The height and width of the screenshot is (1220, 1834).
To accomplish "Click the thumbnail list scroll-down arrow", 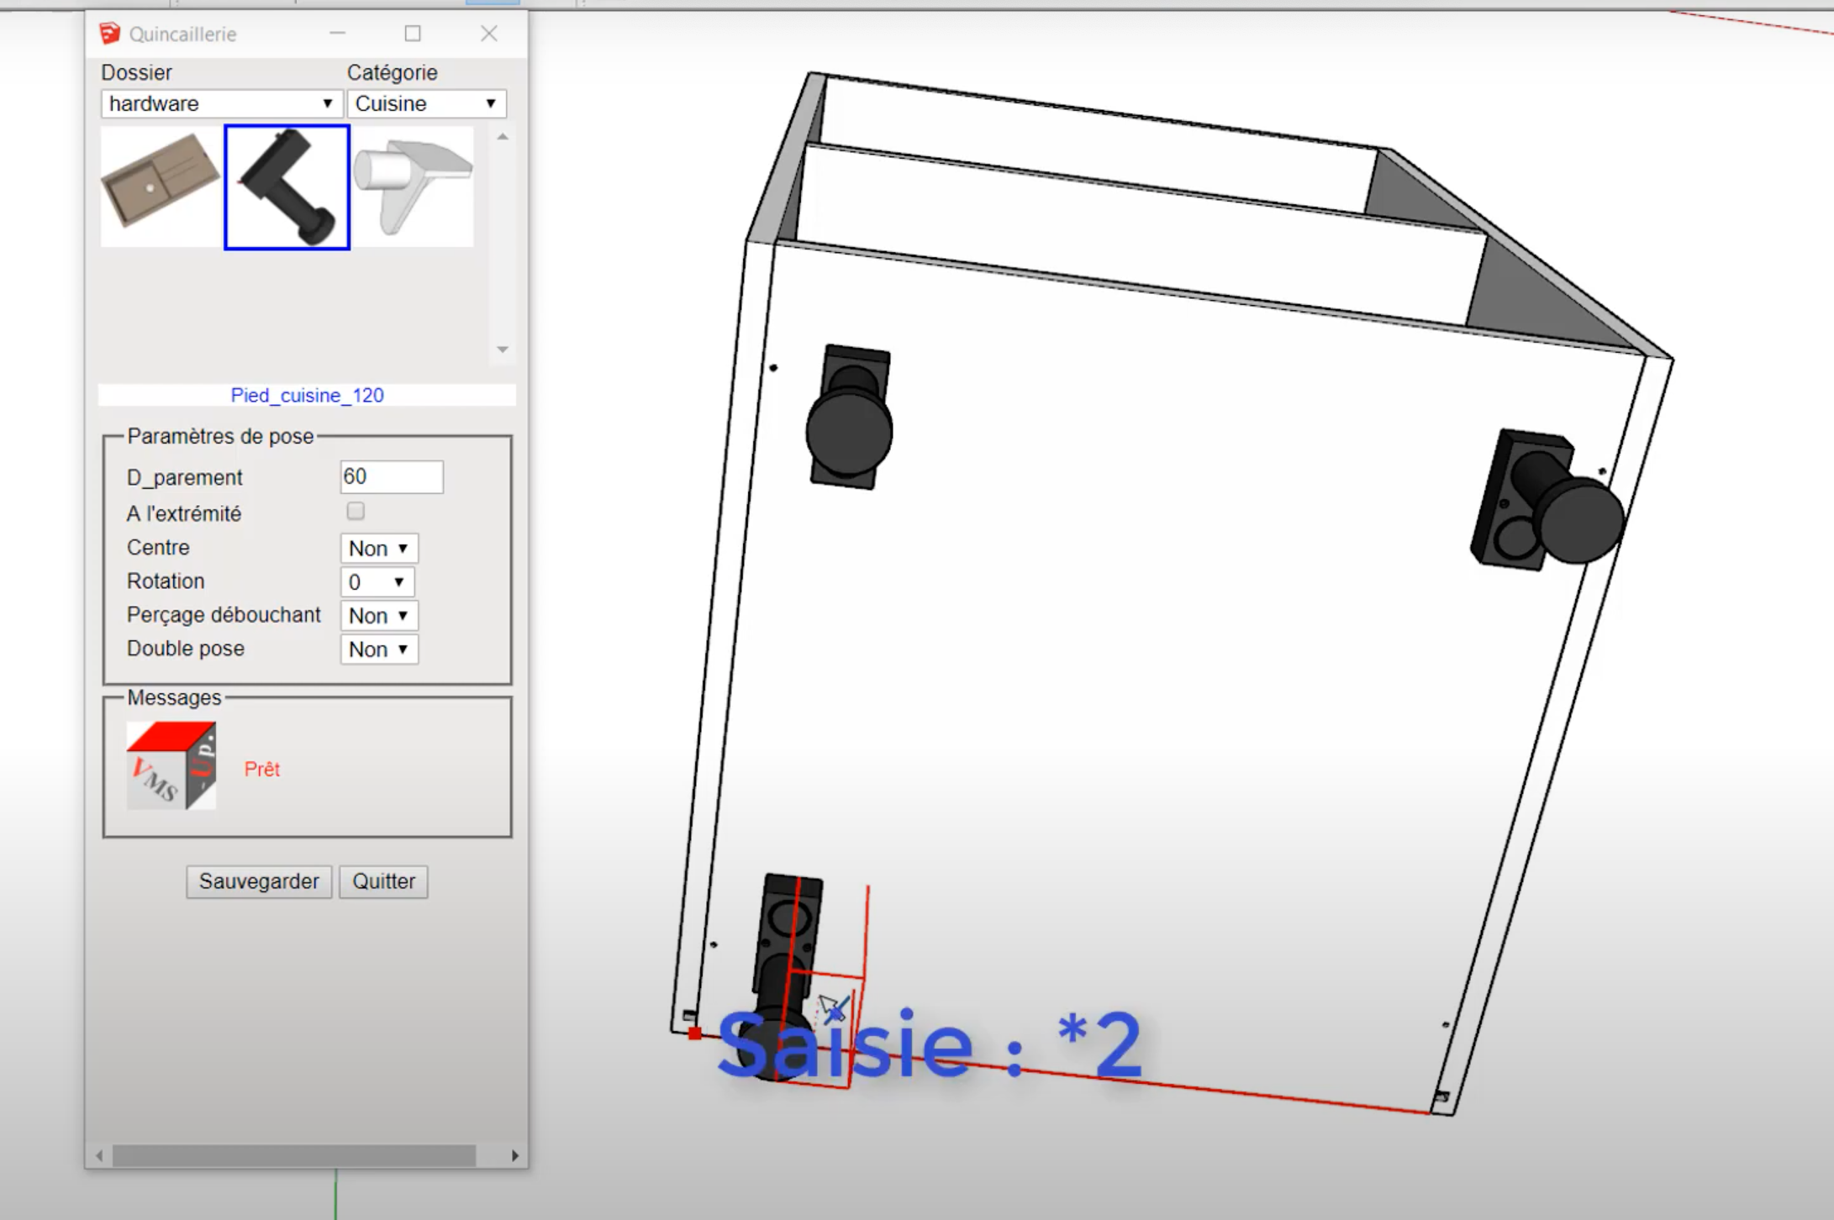I will (x=503, y=350).
